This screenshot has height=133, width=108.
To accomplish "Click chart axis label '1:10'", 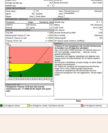I will tap(9, 46).
